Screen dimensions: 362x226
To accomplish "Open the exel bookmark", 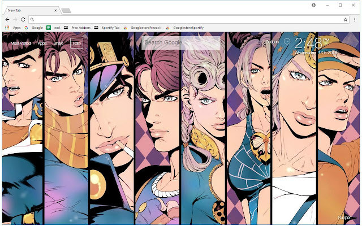I will coord(53,28).
